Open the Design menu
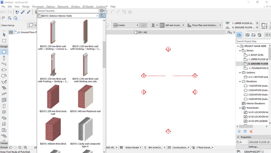 (26, 7)
